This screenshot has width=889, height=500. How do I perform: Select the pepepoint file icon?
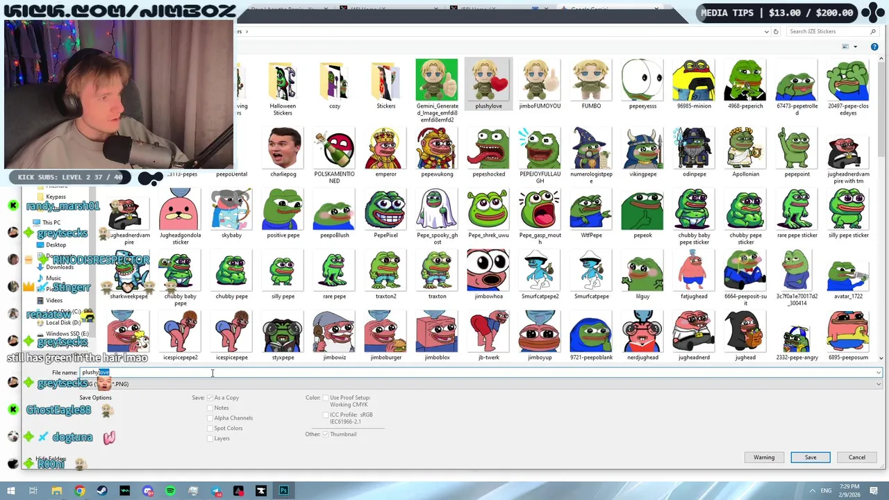pos(797,148)
